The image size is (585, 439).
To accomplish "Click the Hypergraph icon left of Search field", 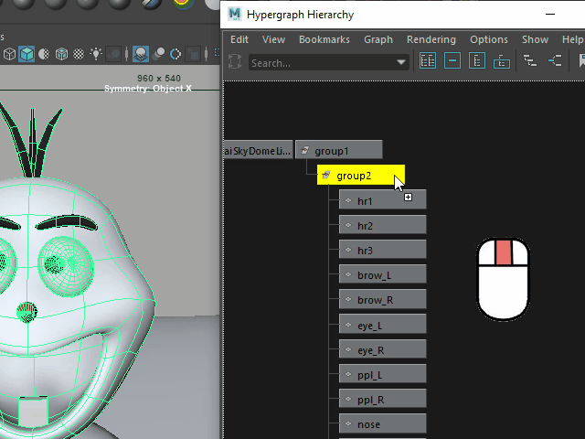I will coord(235,62).
